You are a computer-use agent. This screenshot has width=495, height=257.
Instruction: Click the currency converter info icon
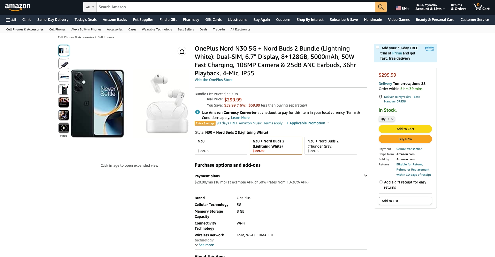point(197,112)
